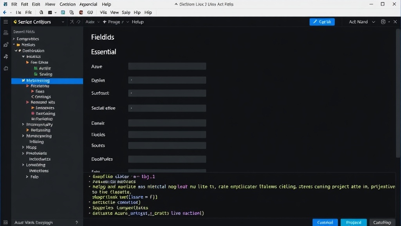
Task: Expand the Eamgraobes tree node
Action: click(x=14, y=39)
